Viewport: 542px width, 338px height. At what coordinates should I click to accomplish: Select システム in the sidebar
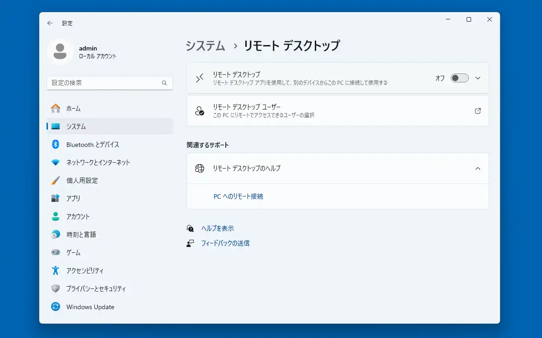pyautogui.click(x=110, y=126)
